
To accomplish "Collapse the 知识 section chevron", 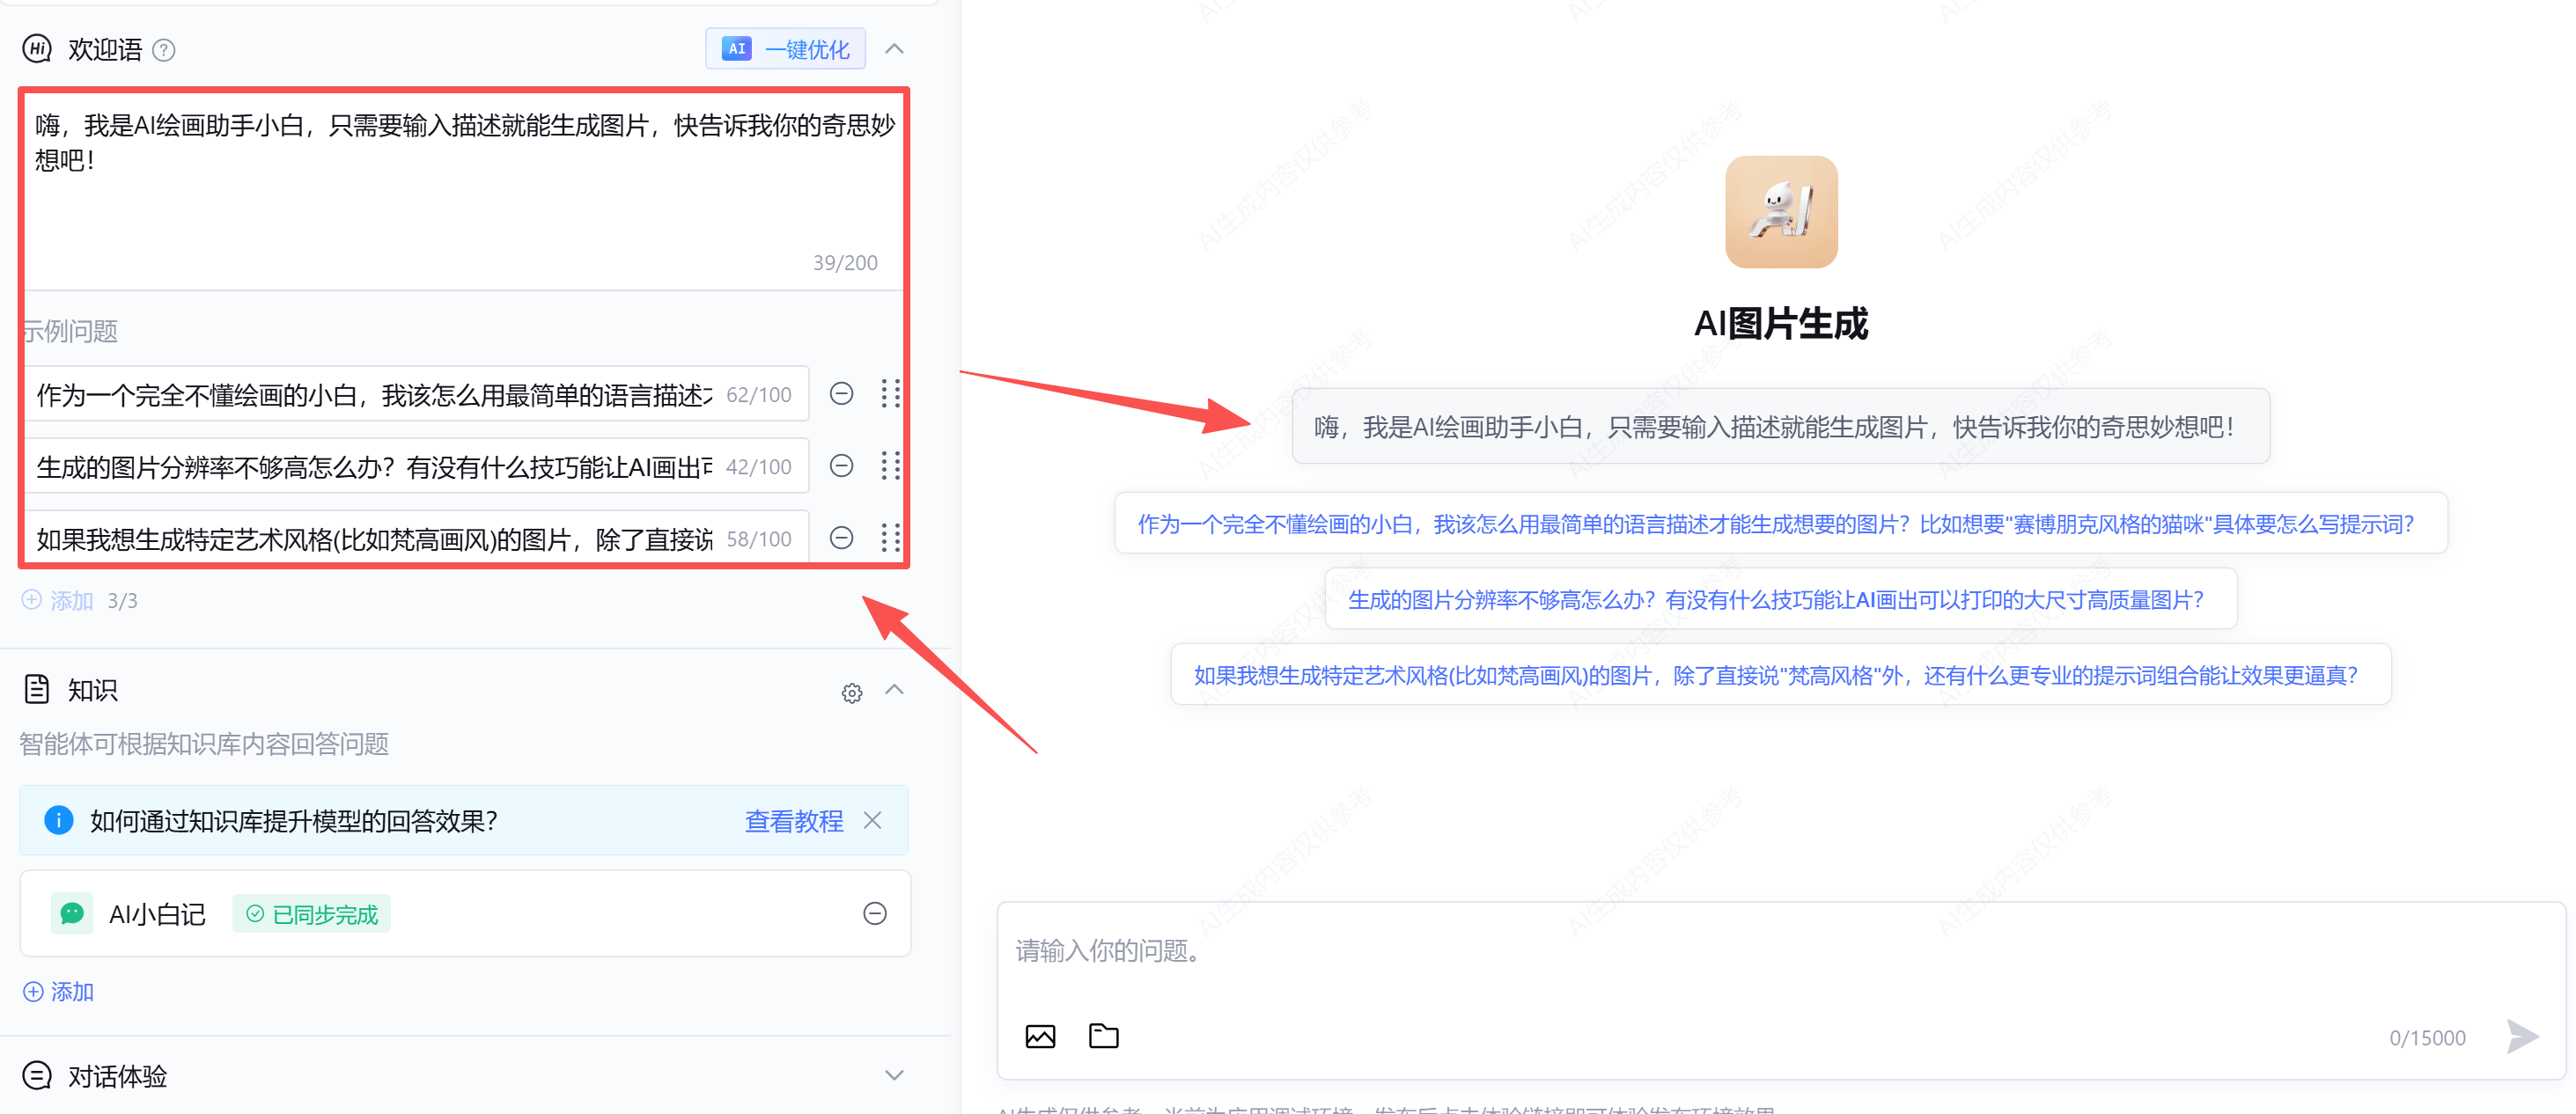I will 894,691.
